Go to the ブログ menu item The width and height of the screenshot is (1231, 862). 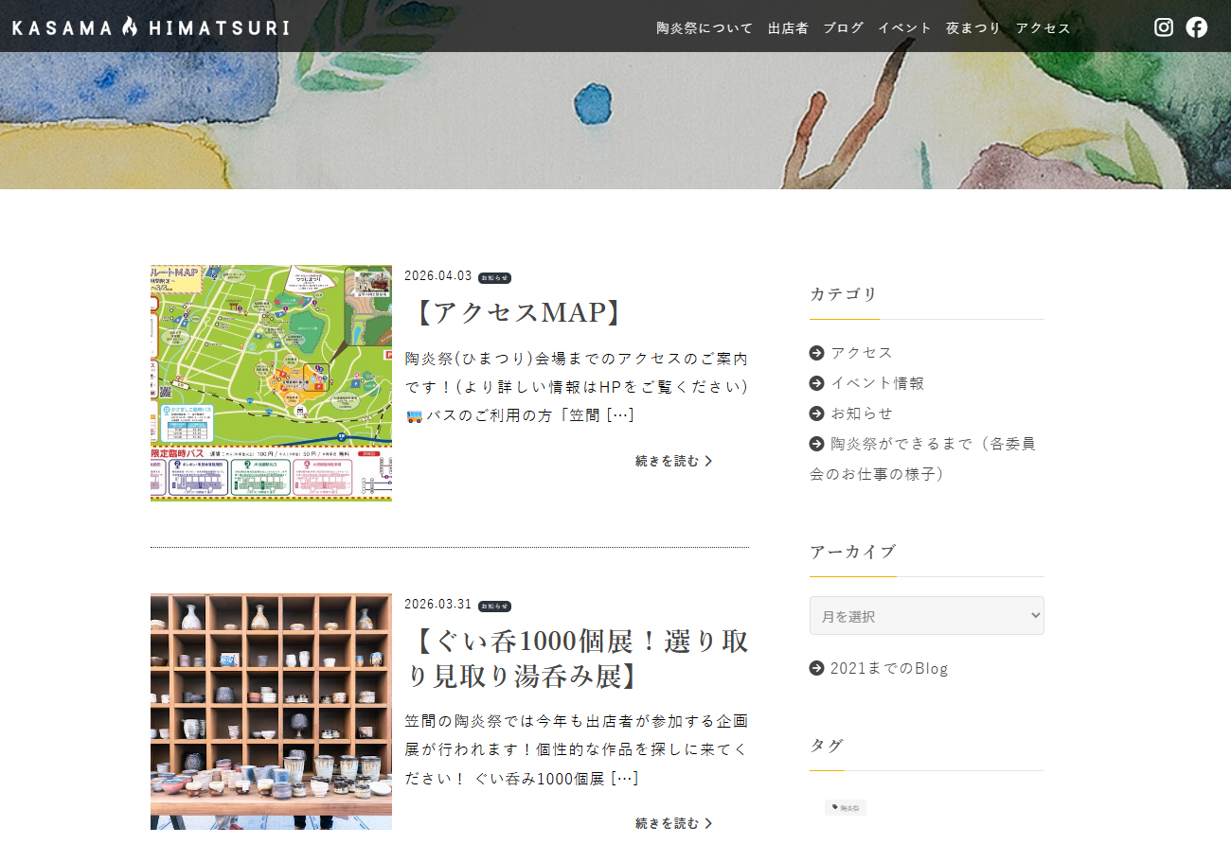(843, 28)
